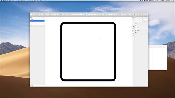The width and height of the screenshot is (175, 98).
Task: Open the View toolbar control
Action: [142, 15]
